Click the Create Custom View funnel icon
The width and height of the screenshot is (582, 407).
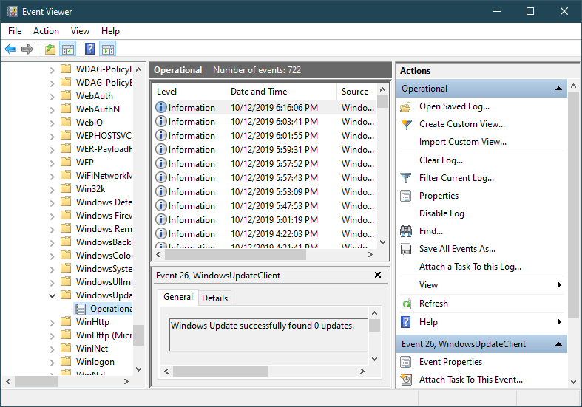click(407, 124)
